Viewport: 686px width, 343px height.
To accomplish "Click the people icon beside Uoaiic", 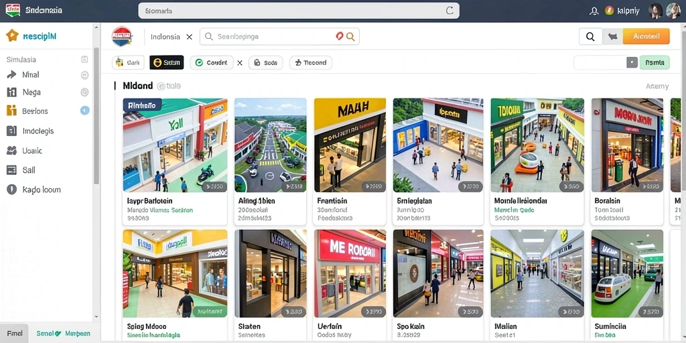I will pyautogui.click(x=11, y=151).
